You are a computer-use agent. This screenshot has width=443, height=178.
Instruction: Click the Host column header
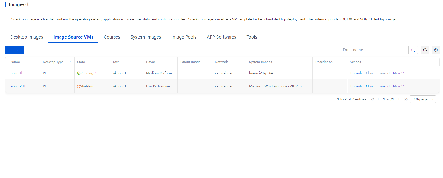pyautogui.click(x=115, y=62)
